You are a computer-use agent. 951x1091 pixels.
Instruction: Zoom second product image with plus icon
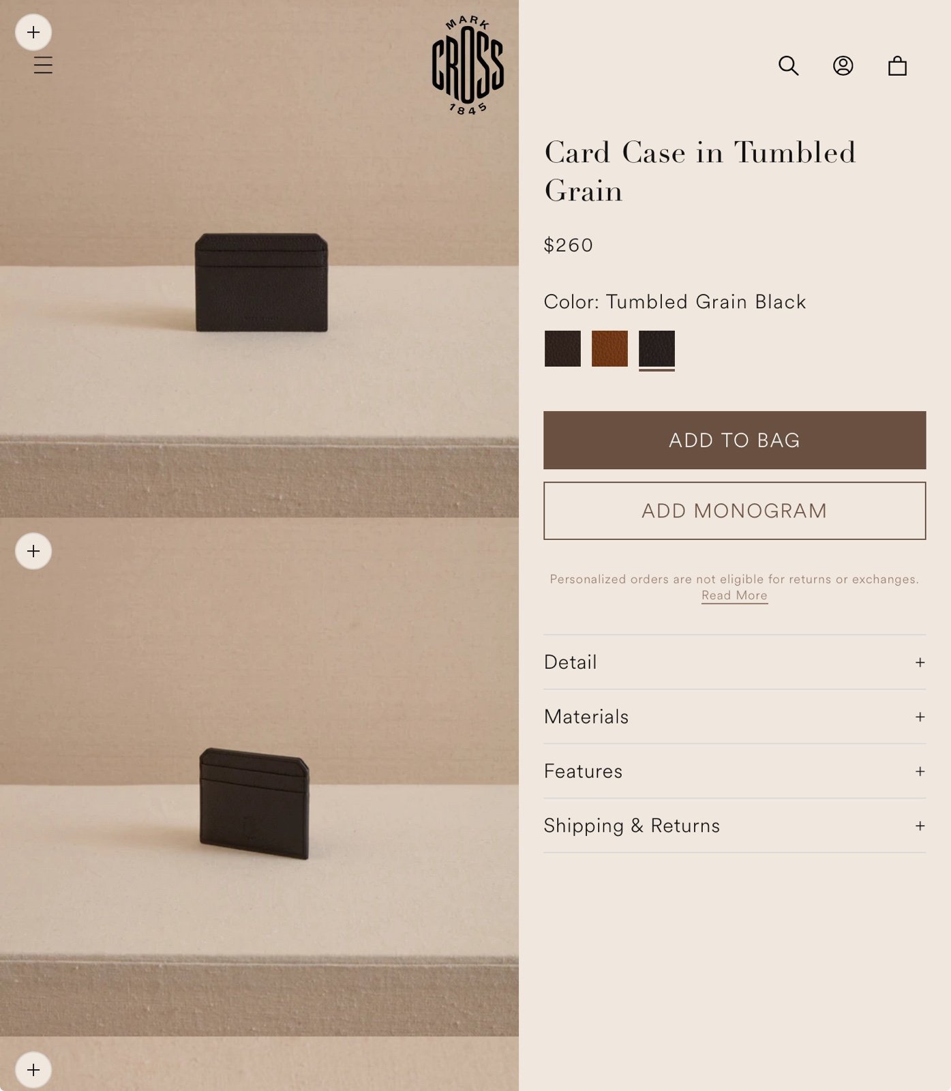(33, 551)
